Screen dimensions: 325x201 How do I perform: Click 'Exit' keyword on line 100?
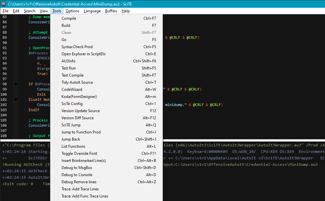[41, 94]
